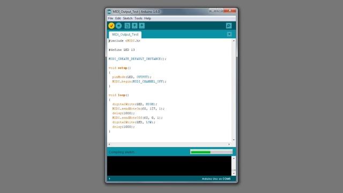Click the compile progress bar
The image size is (343, 193).
coord(211,152)
